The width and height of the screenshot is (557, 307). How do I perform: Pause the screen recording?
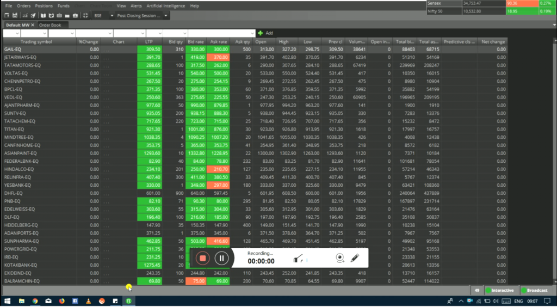point(221,259)
